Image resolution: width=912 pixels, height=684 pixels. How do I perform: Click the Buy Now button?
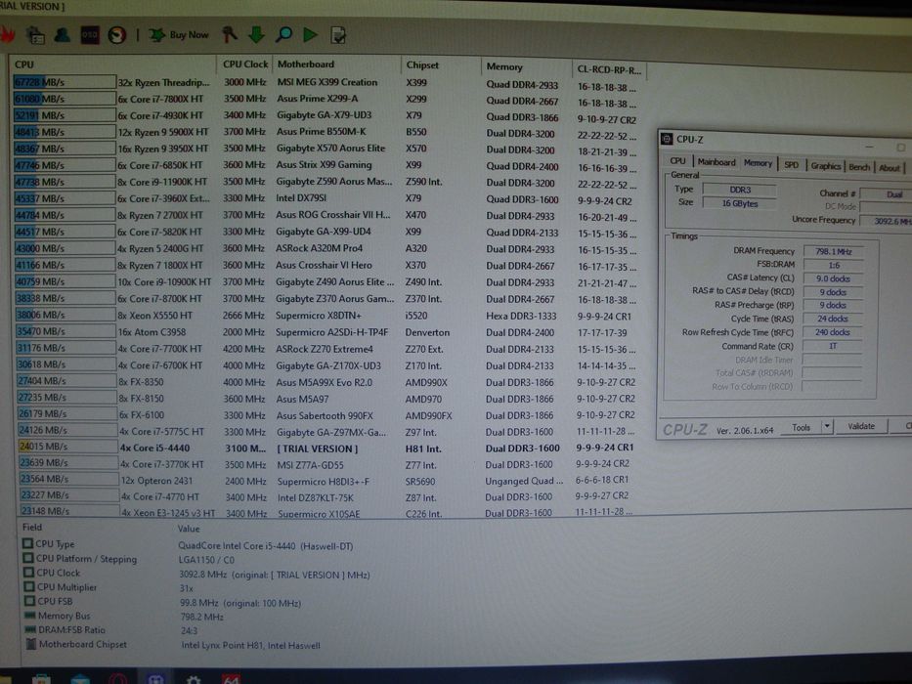point(179,35)
